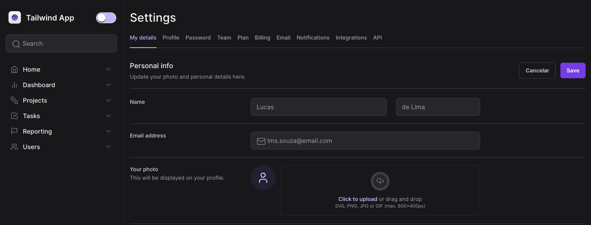Expand the Projects submenu chevron
This screenshot has height=225, width=591.
pos(109,100)
